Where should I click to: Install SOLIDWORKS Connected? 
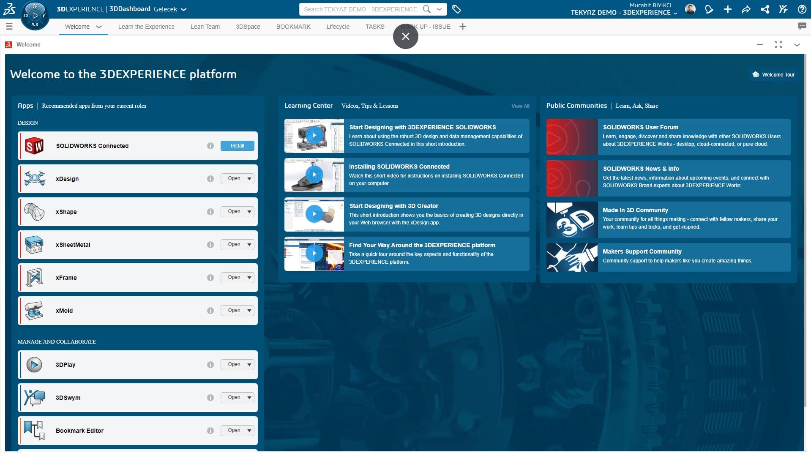click(238, 146)
